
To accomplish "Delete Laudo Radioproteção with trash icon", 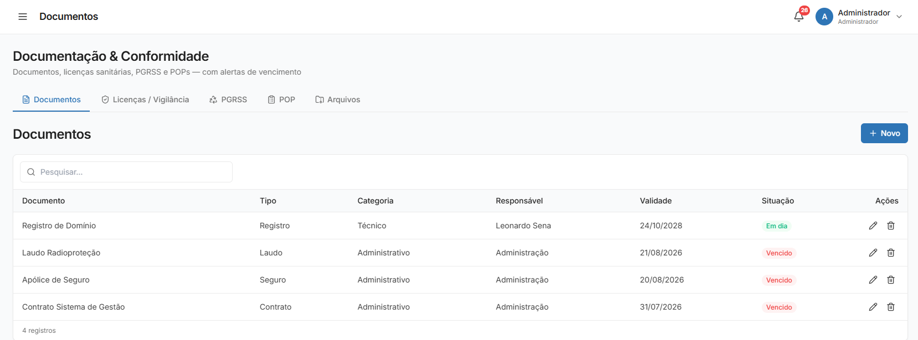I will [x=891, y=253].
